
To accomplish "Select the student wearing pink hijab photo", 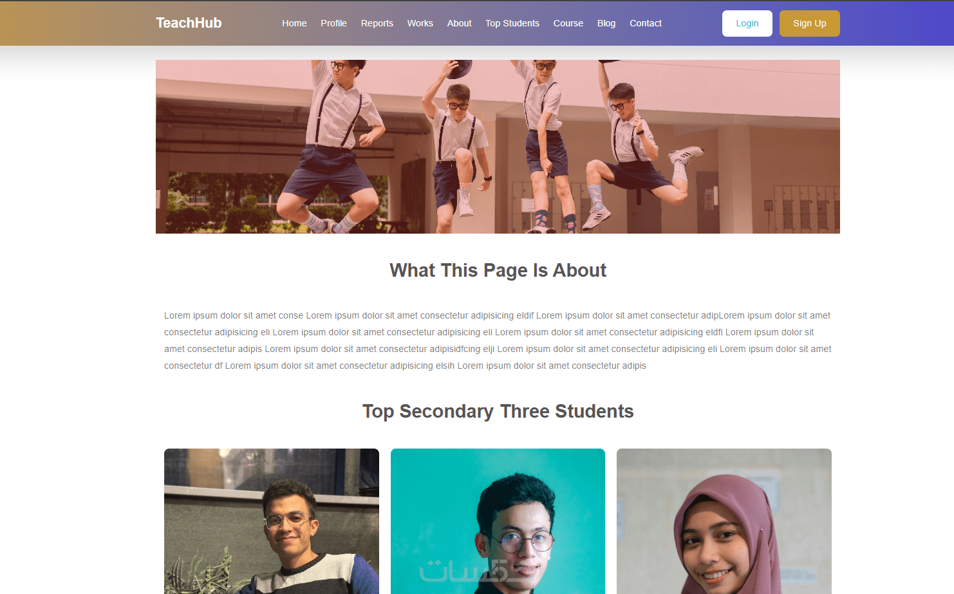I will click(x=724, y=521).
